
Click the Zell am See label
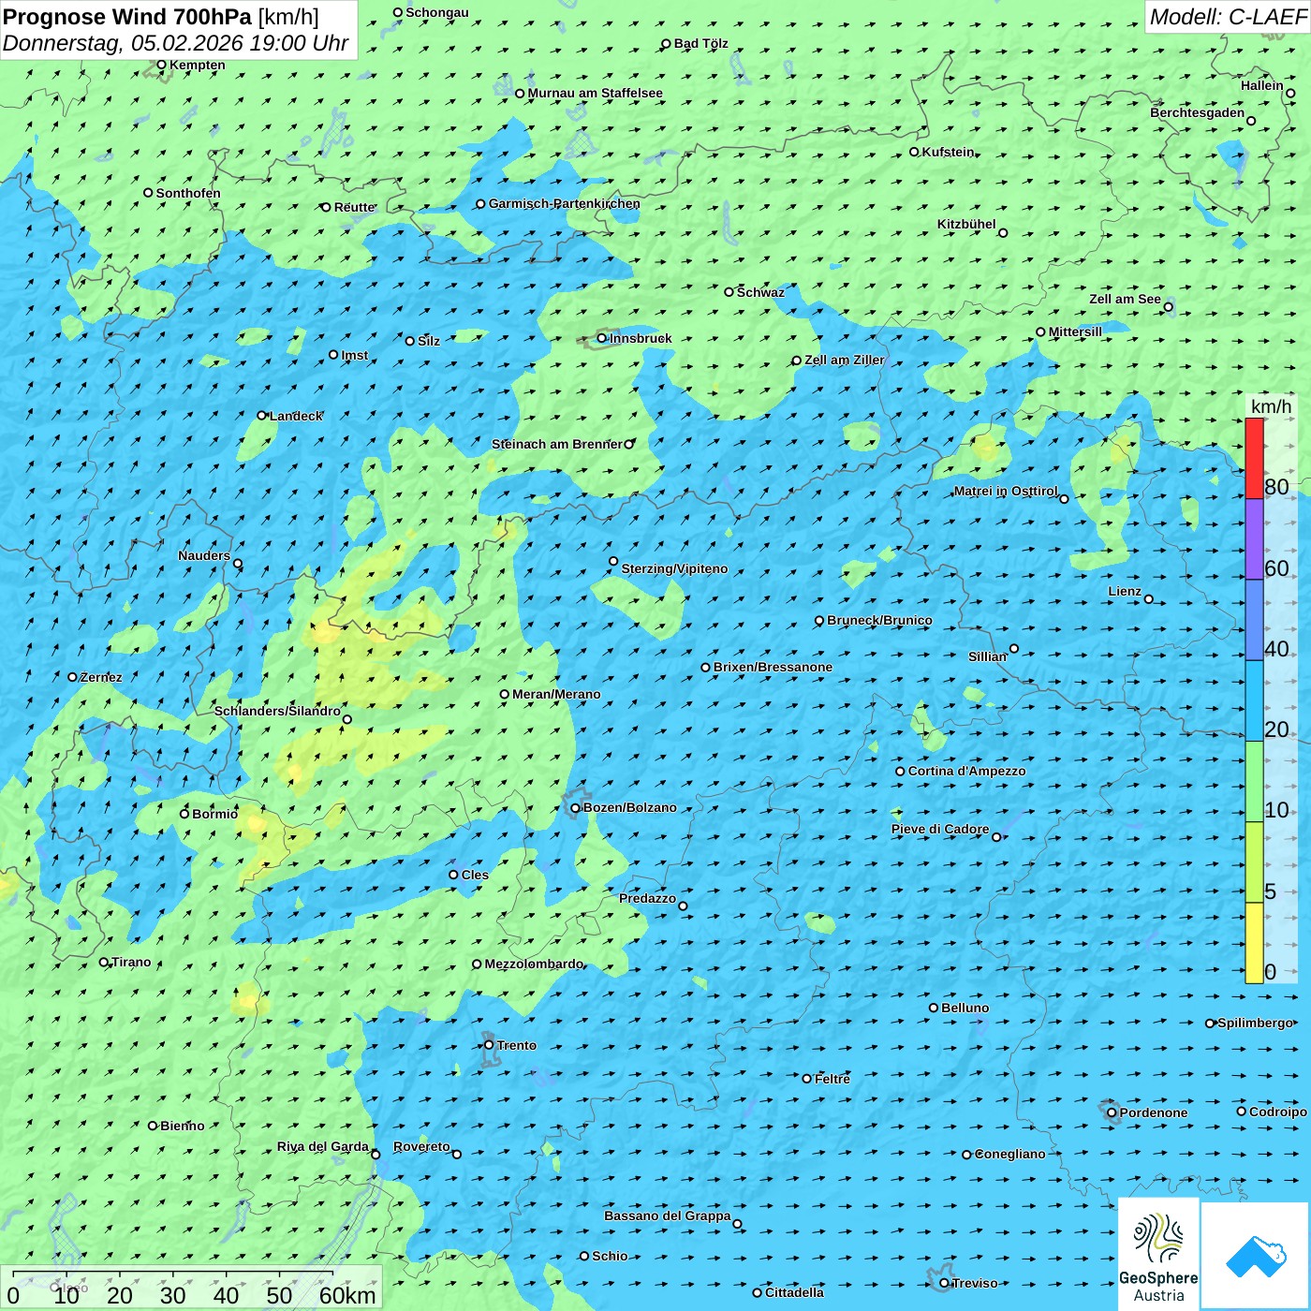click(x=1125, y=299)
